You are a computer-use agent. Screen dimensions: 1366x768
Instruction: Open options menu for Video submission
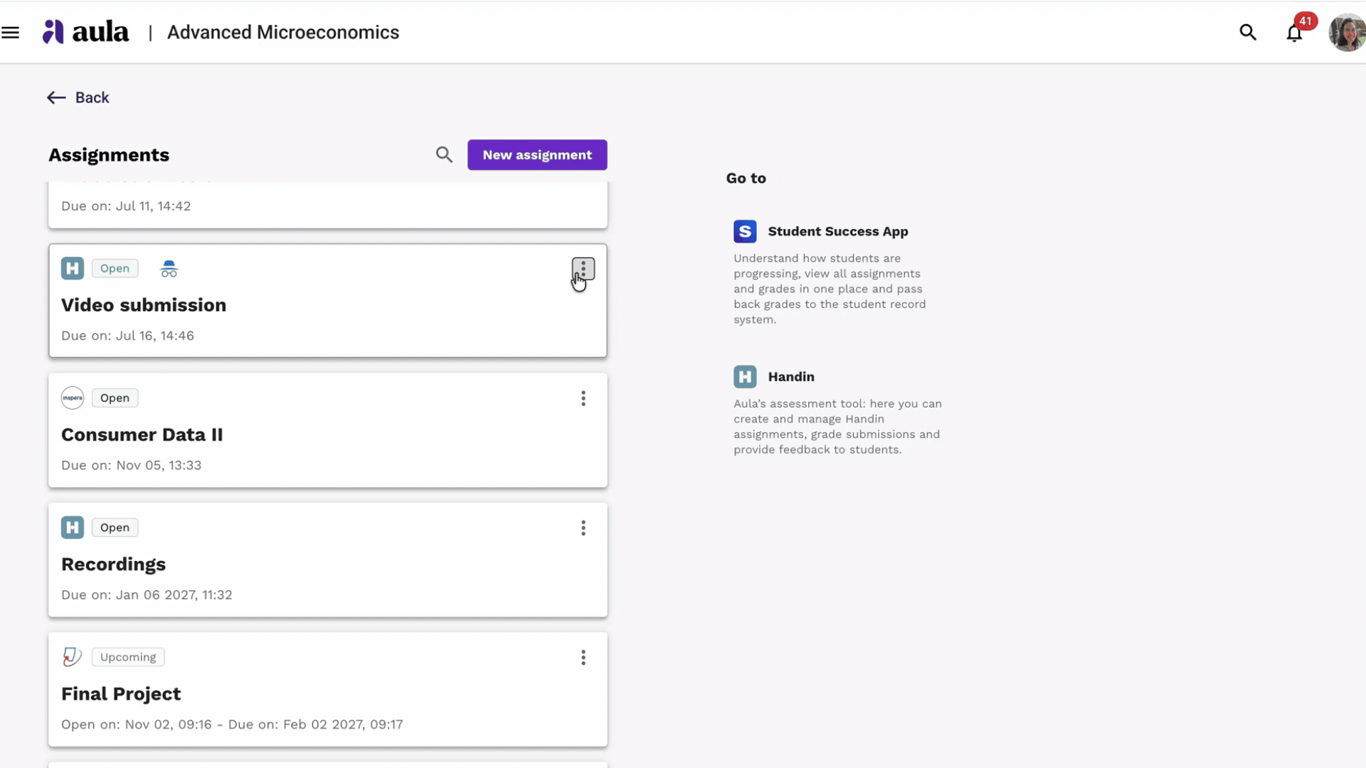tap(583, 269)
